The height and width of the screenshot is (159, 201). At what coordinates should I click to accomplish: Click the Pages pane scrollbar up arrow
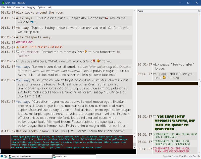[x=199, y=14]
